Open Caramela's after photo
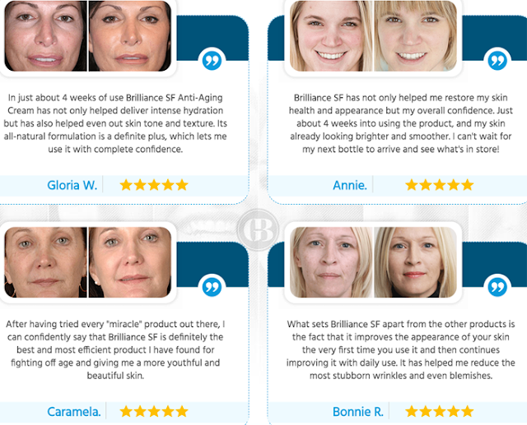 click(130, 262)
